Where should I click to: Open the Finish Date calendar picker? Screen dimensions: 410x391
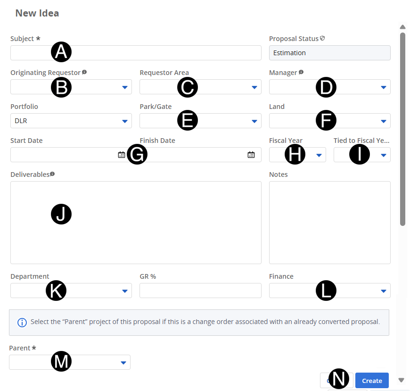click(251, 155)
